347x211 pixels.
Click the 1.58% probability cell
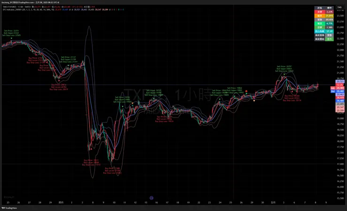[329, 27]
